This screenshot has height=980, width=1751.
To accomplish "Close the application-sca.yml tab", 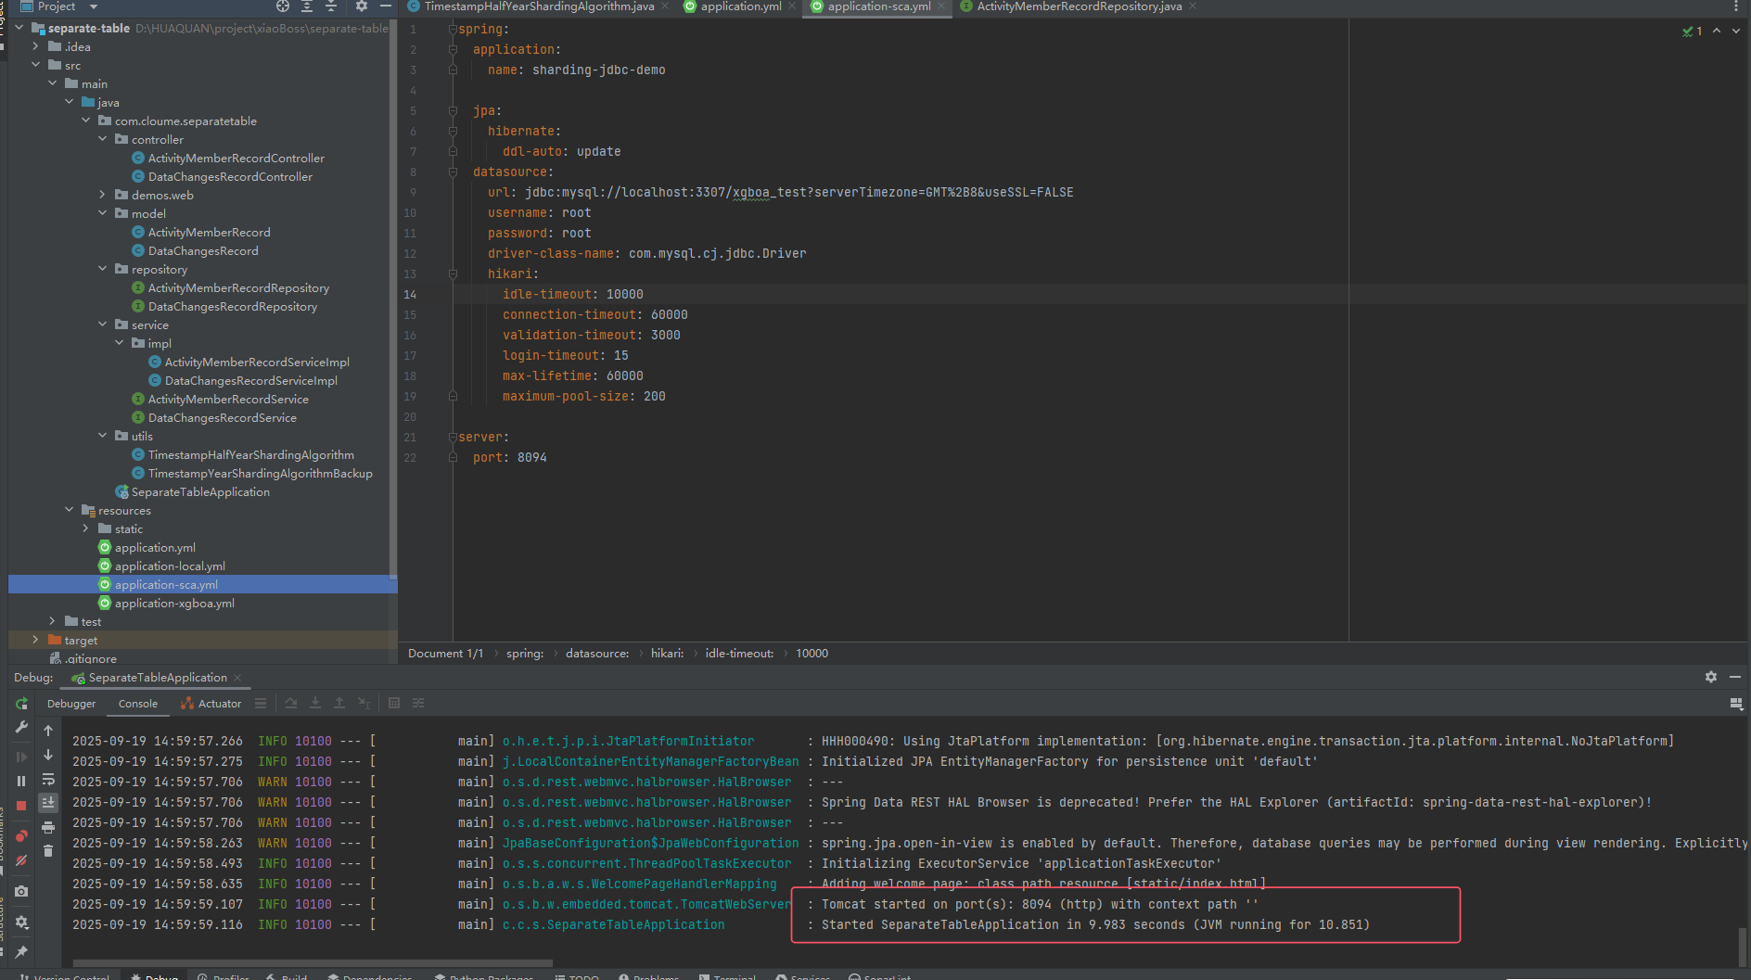I will click(x=941, y=6).
